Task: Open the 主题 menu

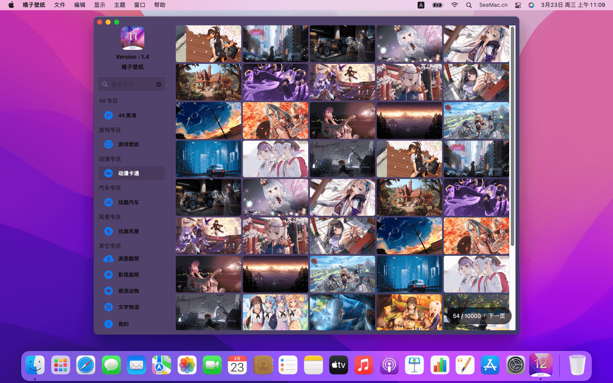Action: pyautogui.click(x=120, y=5)
